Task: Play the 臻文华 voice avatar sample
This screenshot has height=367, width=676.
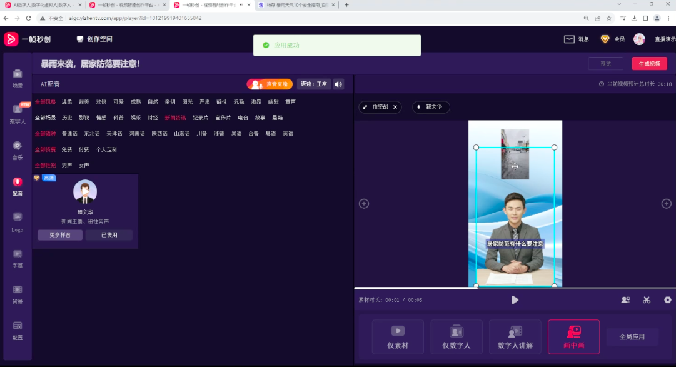Action: (85, 191)
